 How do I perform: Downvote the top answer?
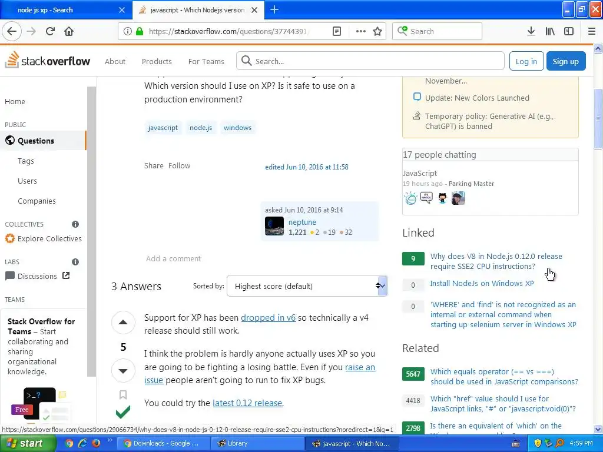point(123,371)
